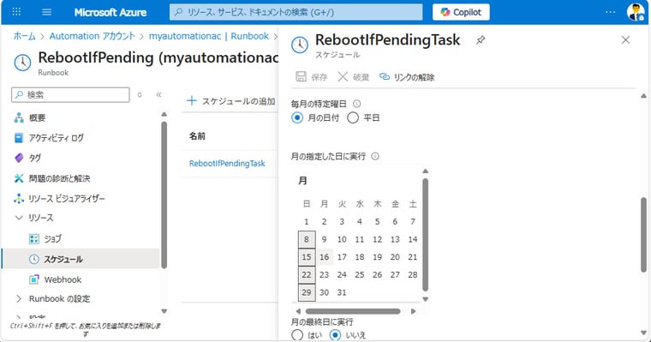
Task: Open myautomationac | Runbook breadcrumb
Action: [209, 36]
